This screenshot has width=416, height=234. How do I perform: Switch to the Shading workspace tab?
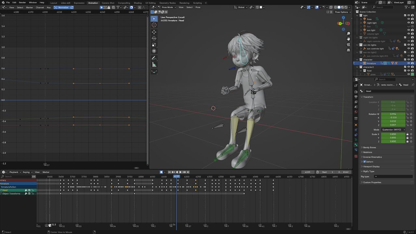pyautogui.click(x=138, y=3)
